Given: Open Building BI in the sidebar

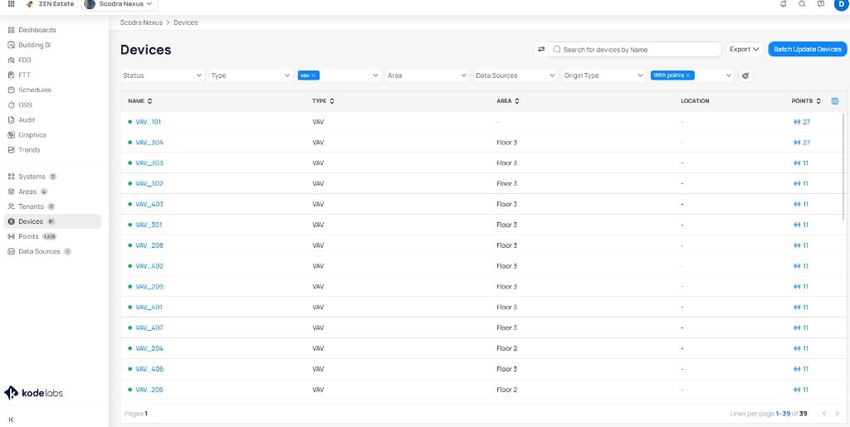Looking at the screenshot, I should point(34,45).
